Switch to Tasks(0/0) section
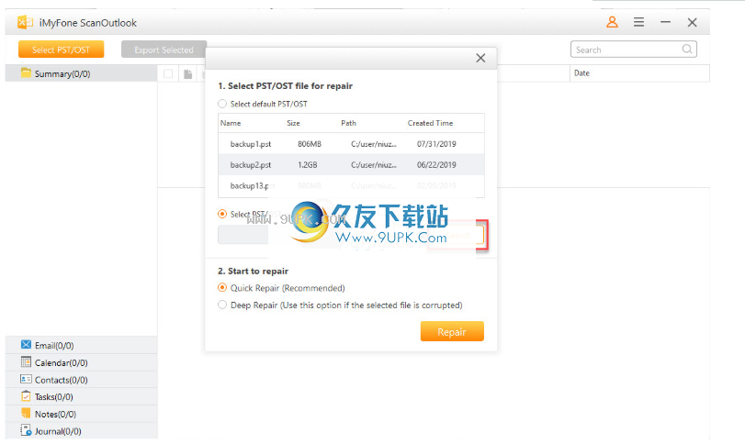 (x=81, y=396)
